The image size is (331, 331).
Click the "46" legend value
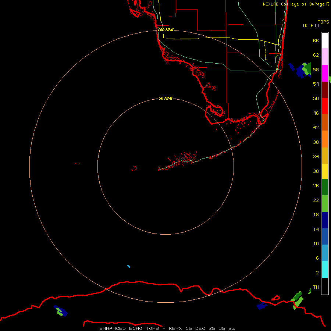(316, 113)
